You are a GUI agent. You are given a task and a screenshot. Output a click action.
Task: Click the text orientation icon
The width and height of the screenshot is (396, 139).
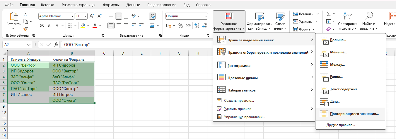pyautogui.click(x=134, y=16)
